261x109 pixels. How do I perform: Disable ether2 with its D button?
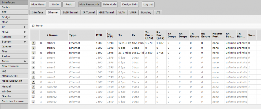pyautogui.click(x=33, y=48)
